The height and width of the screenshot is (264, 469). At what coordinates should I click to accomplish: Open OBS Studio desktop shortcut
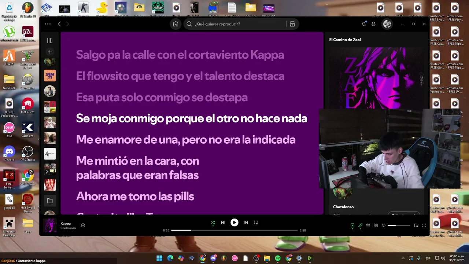[x=28, y=154]
